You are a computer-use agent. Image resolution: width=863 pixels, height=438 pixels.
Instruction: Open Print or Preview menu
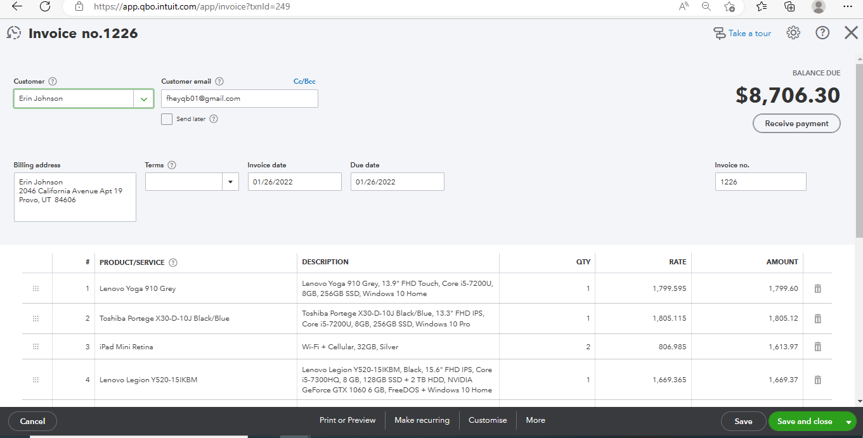(x=347, y=420)
